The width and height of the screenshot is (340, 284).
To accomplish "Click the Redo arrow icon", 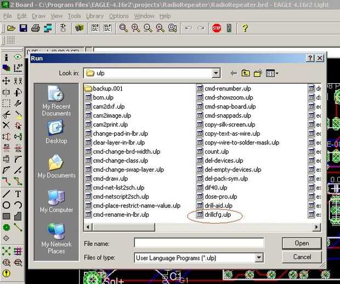I will (201, 28).
